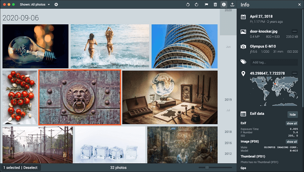Hide the Exif data section

[292, 114]
